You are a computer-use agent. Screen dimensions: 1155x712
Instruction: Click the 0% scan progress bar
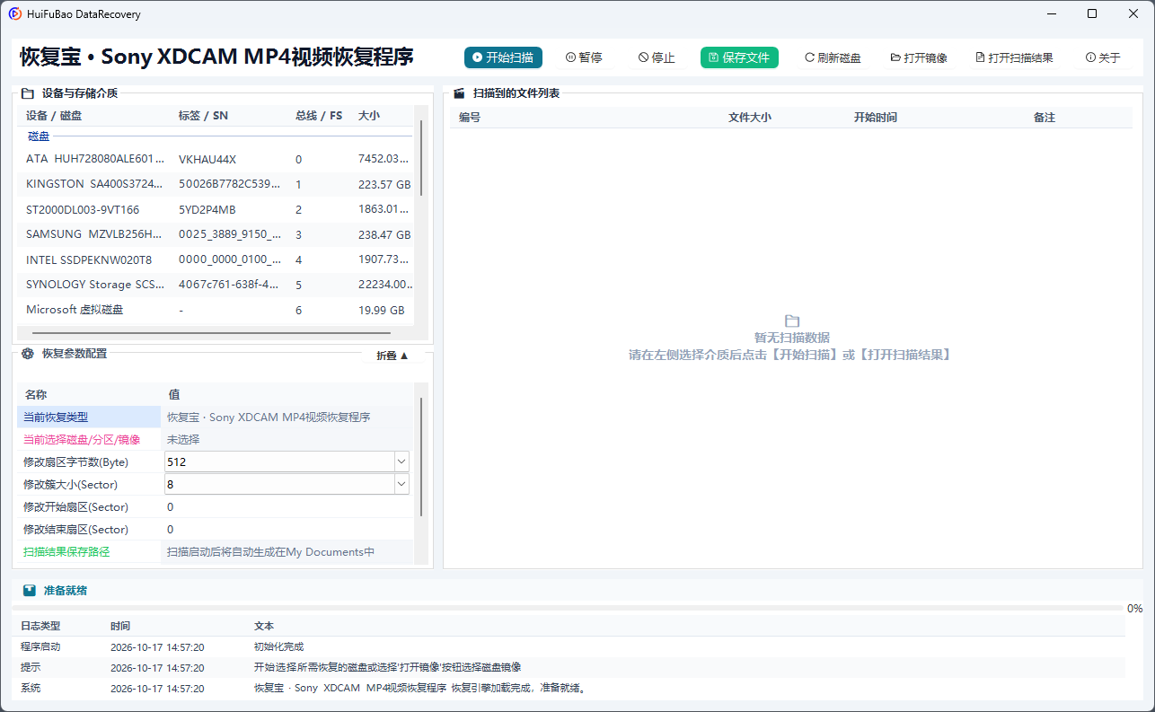[x=568, y=608]
